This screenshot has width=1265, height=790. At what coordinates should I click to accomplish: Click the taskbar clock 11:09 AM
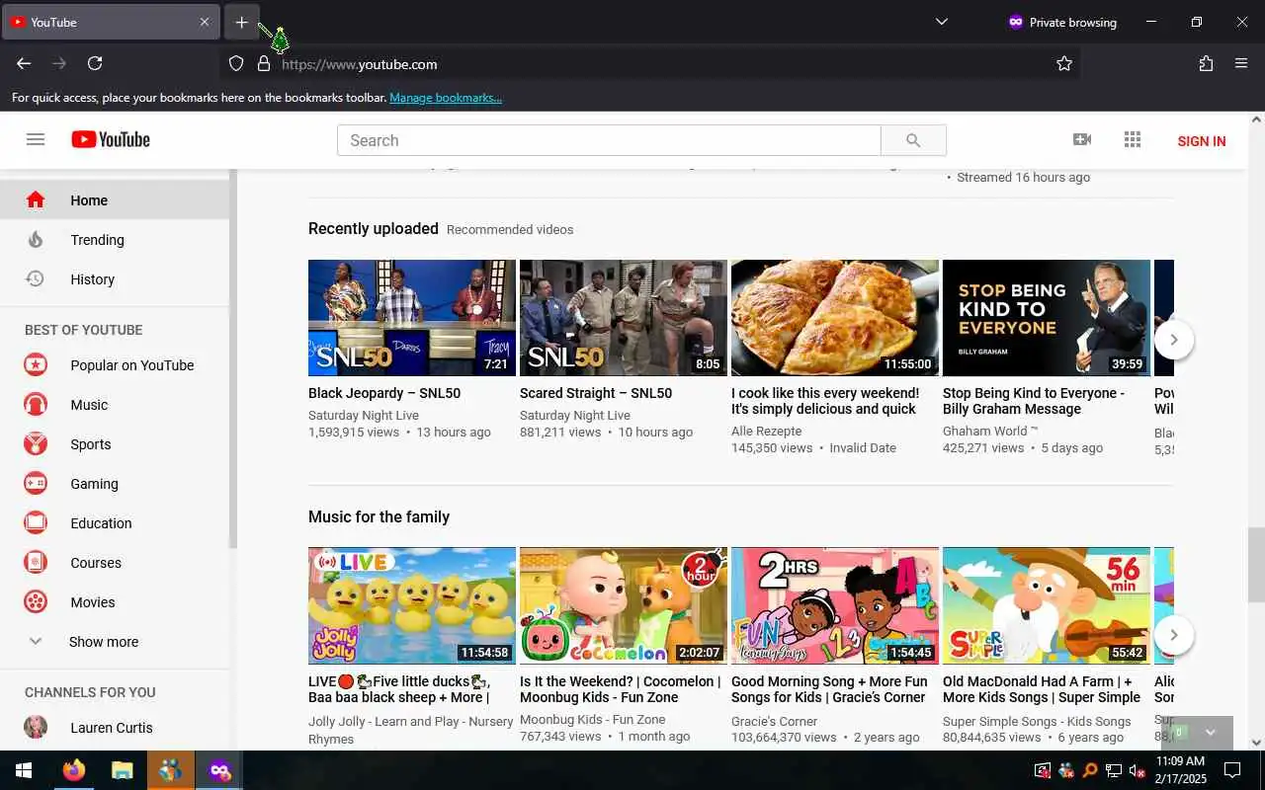(x=1180, y=770)
